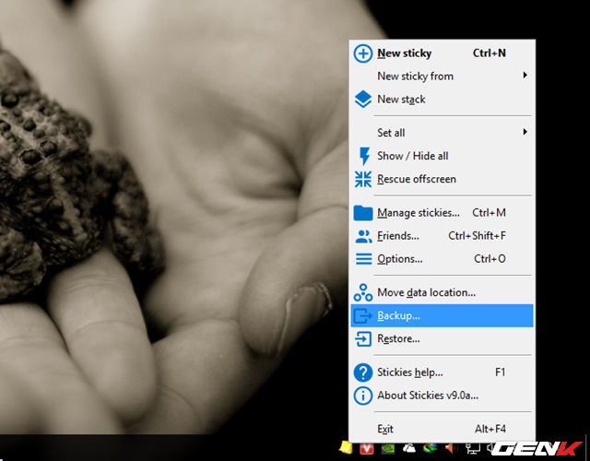The width and height of the screenshot is (590, 461).
Task: Click the New sticky plus icon
Action: click(362, 53)
